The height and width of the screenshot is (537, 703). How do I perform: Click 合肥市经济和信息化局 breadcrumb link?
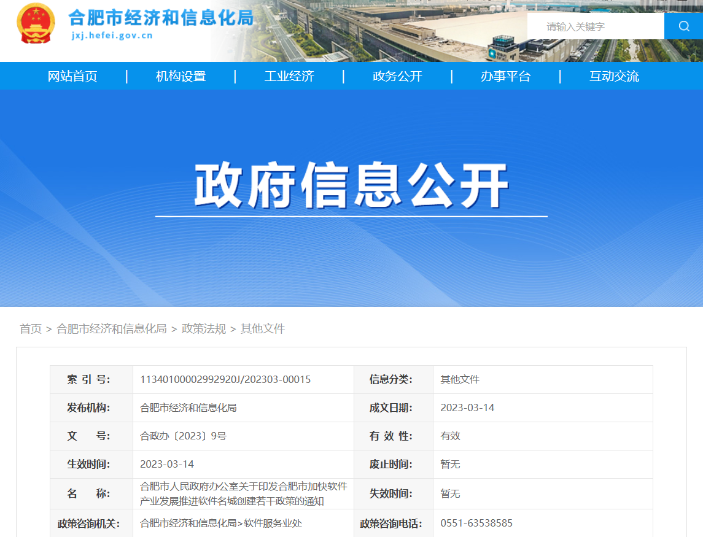112,329
